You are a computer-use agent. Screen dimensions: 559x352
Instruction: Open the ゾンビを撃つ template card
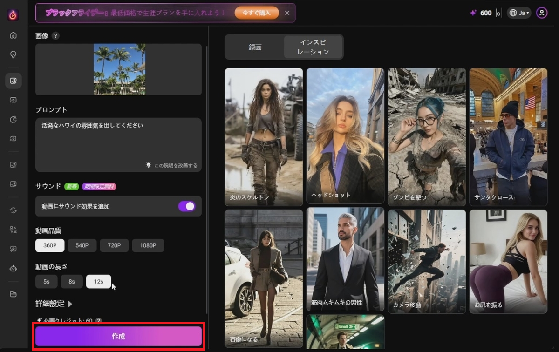point(427,137)
